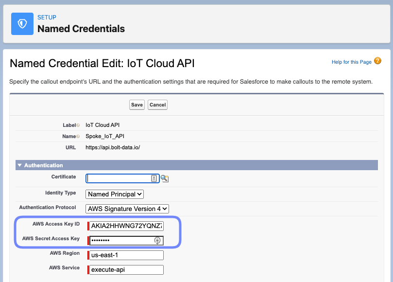This screenshot has height=282, width=393.
Task: Click the Named Credentials shield icon
Action: [22, 24]
